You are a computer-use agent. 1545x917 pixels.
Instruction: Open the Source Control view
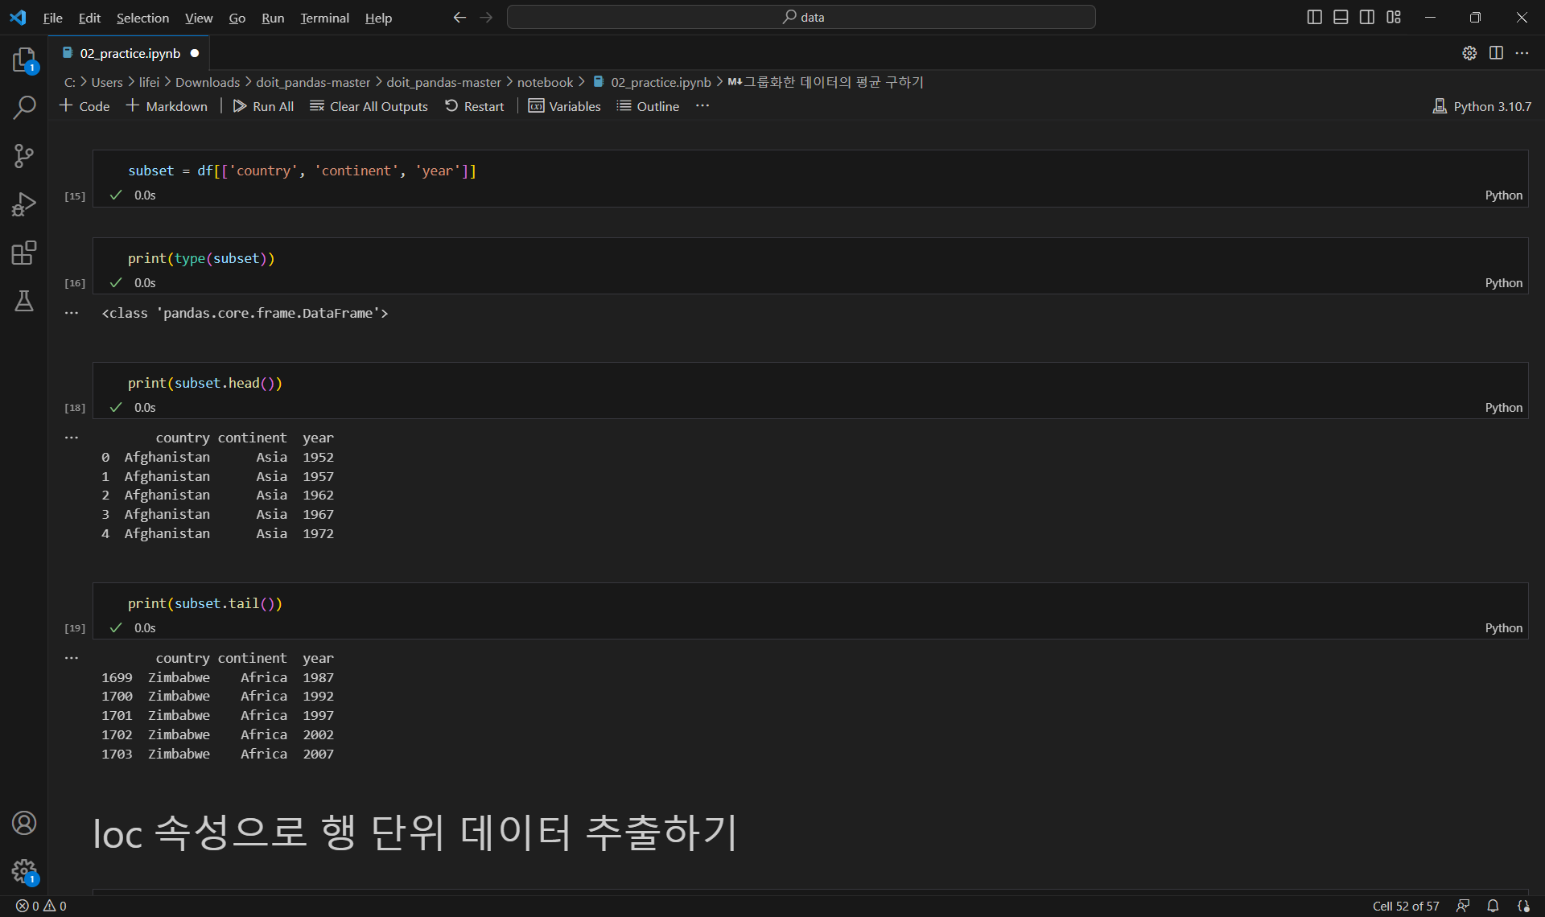pyautogui.click(x=24, y=156)
